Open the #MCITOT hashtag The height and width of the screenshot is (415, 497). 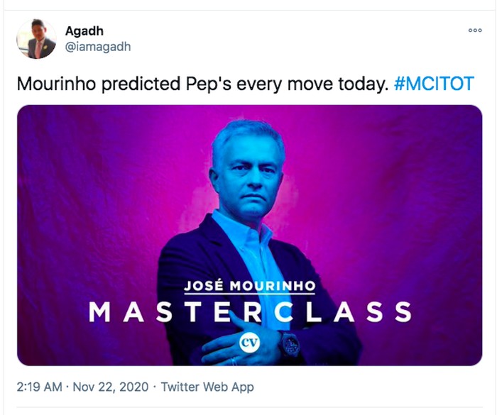tap(433, 84)
